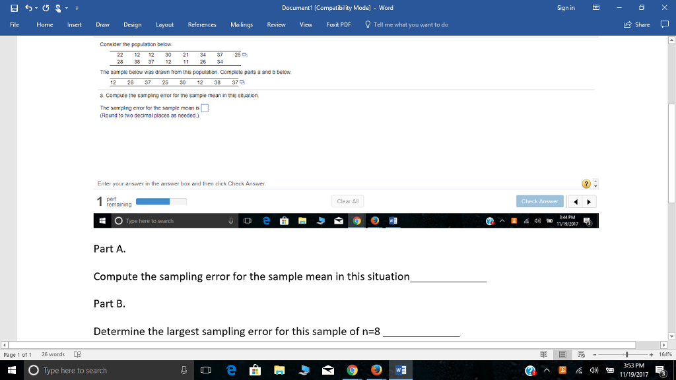
Task: Switch to the Mailings ribbon tab
Action: pyautogui.click(x=242, y=24)
